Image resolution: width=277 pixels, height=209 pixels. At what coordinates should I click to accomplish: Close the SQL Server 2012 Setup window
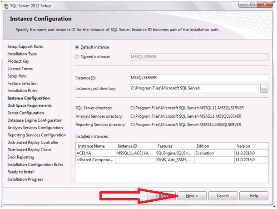(x=265, y=5)
